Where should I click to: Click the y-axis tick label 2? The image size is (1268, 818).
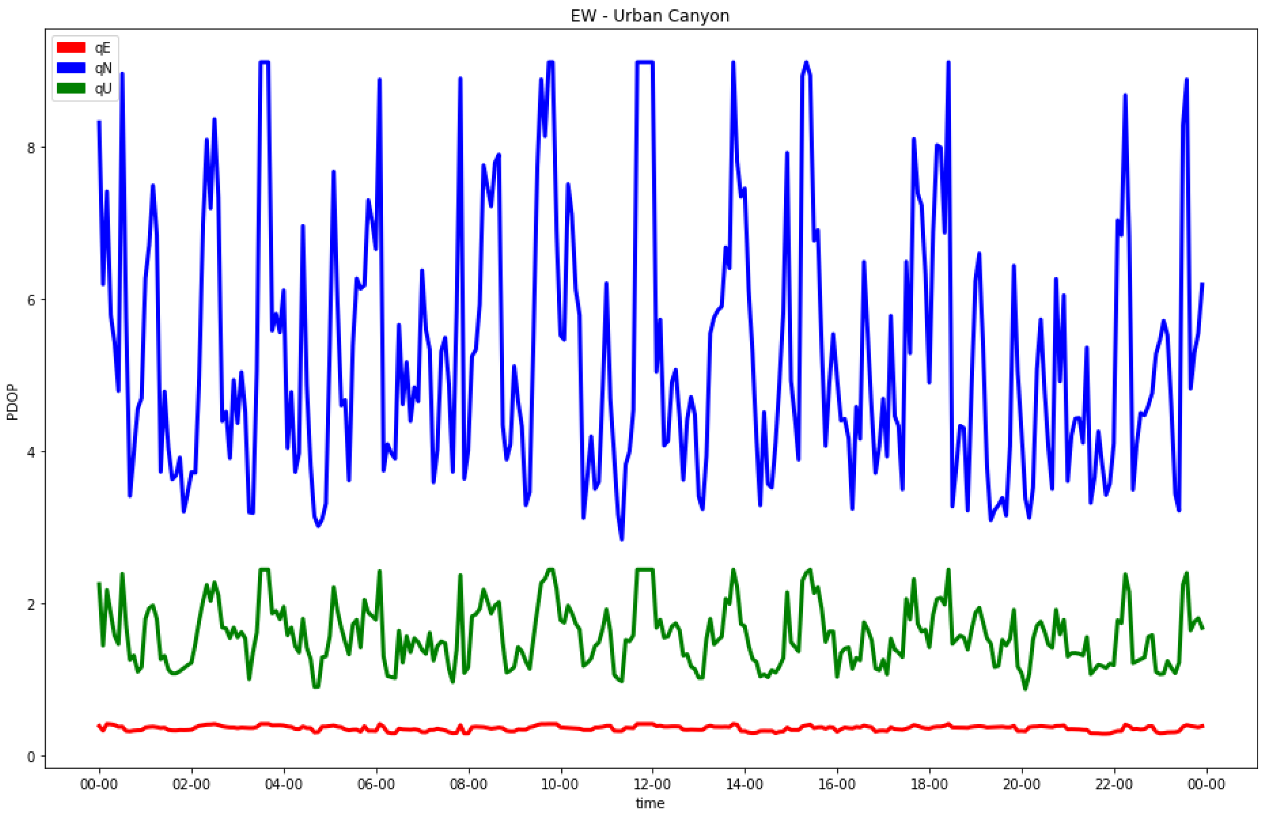31,604
